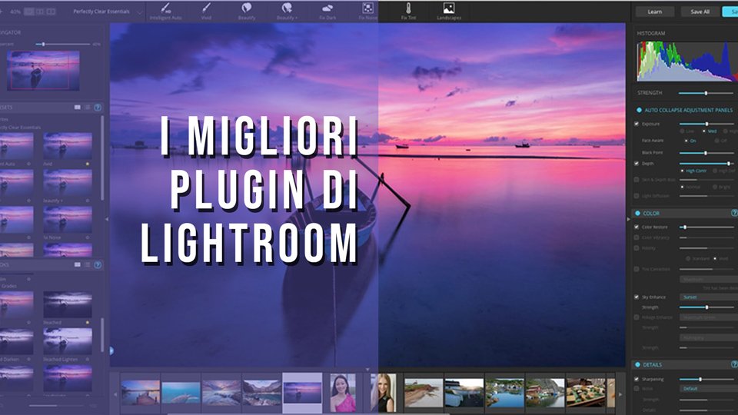Toggle the Exposure checkbox
738x415 pixels.
[x=637, y=124]
